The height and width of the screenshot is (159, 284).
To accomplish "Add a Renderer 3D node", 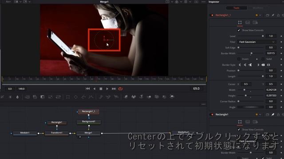I will (x=172, y=97).
